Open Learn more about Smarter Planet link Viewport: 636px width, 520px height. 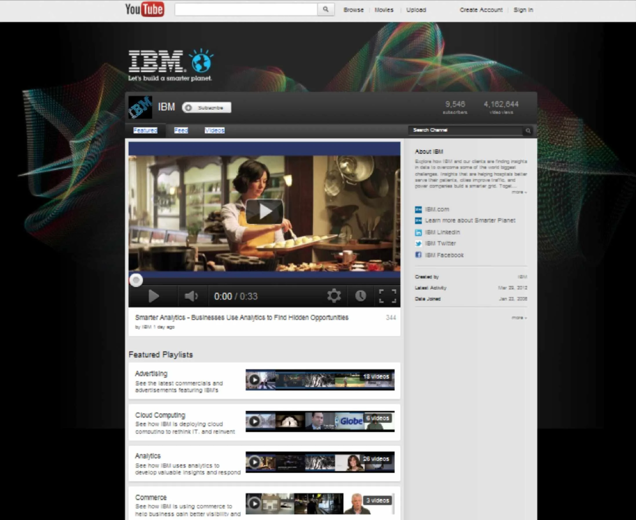[x=470, y=221]
